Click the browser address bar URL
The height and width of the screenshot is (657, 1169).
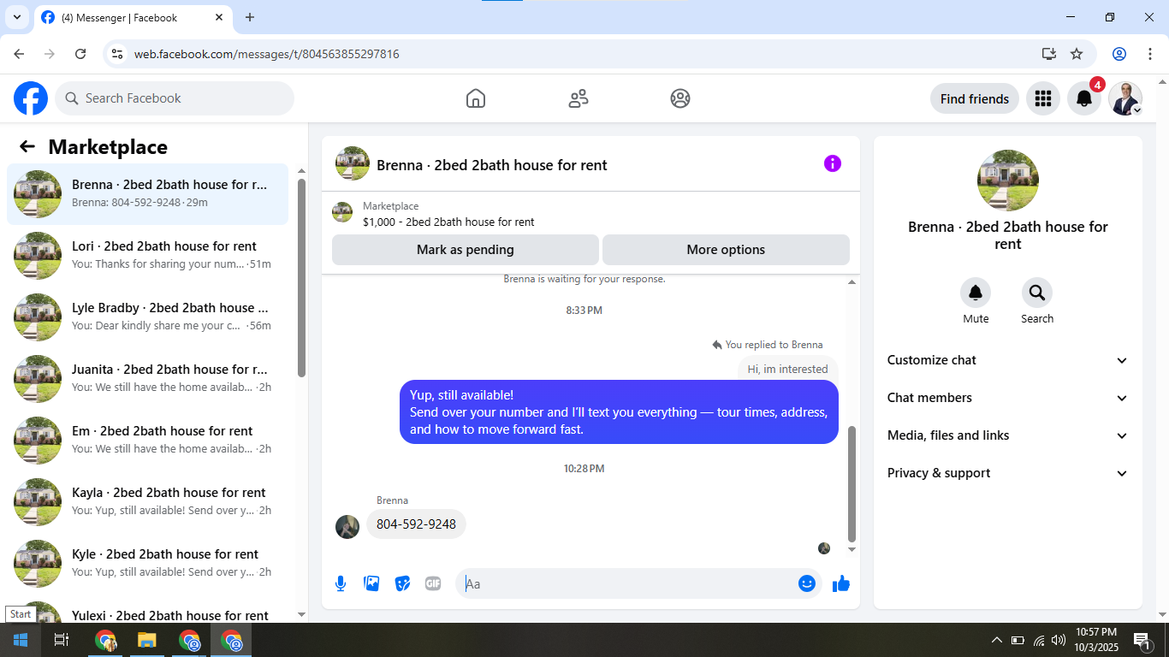coord(267,54)
